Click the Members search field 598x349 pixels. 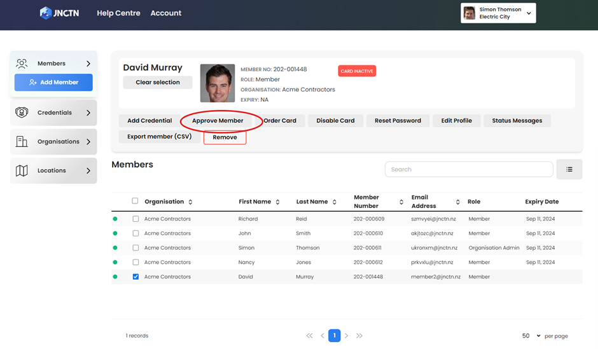coord(468,169)
